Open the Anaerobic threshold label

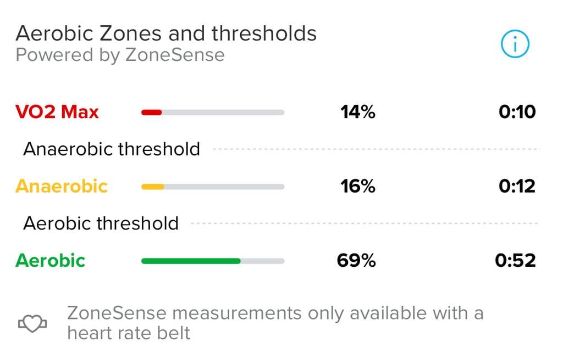click(111, 148)
